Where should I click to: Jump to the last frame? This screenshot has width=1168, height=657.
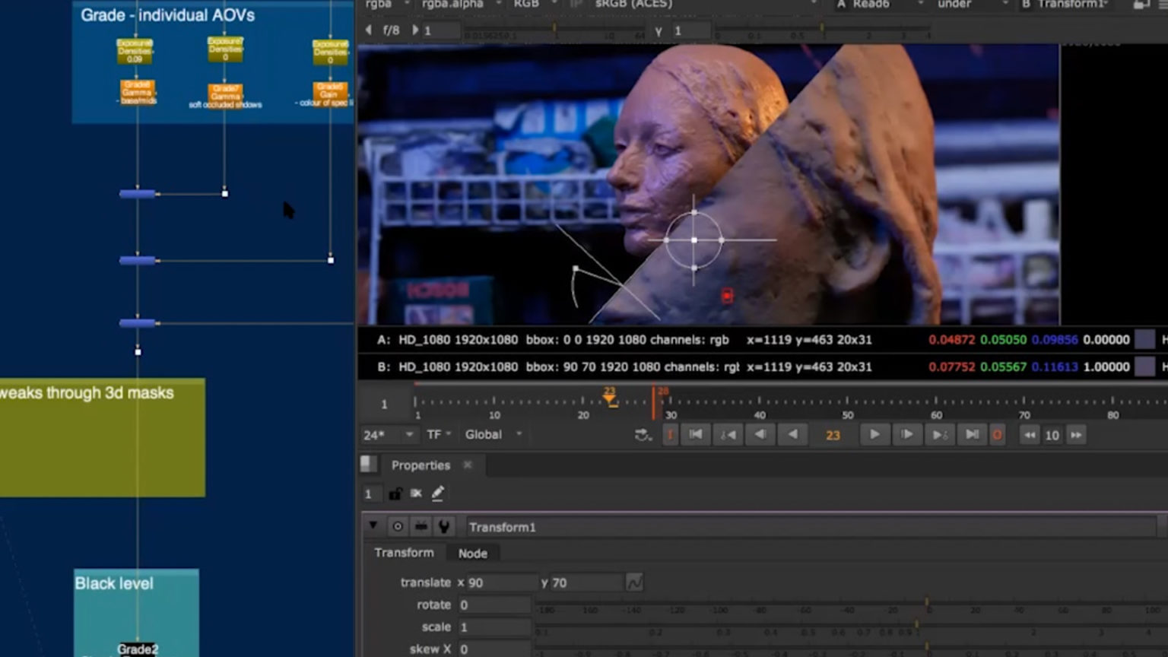(972, 435)
